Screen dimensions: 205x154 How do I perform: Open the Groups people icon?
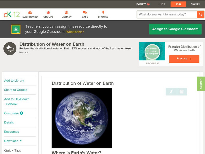tap(48, 12)
